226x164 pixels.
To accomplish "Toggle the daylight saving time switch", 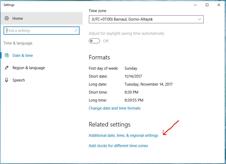I will [x=94, y=41].
